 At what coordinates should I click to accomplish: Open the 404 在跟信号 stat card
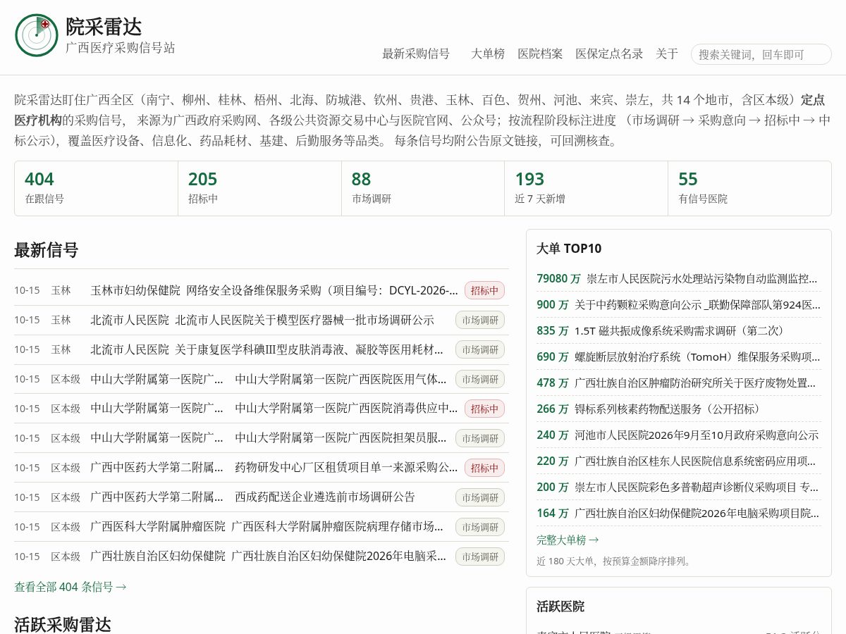pos(96,188)
